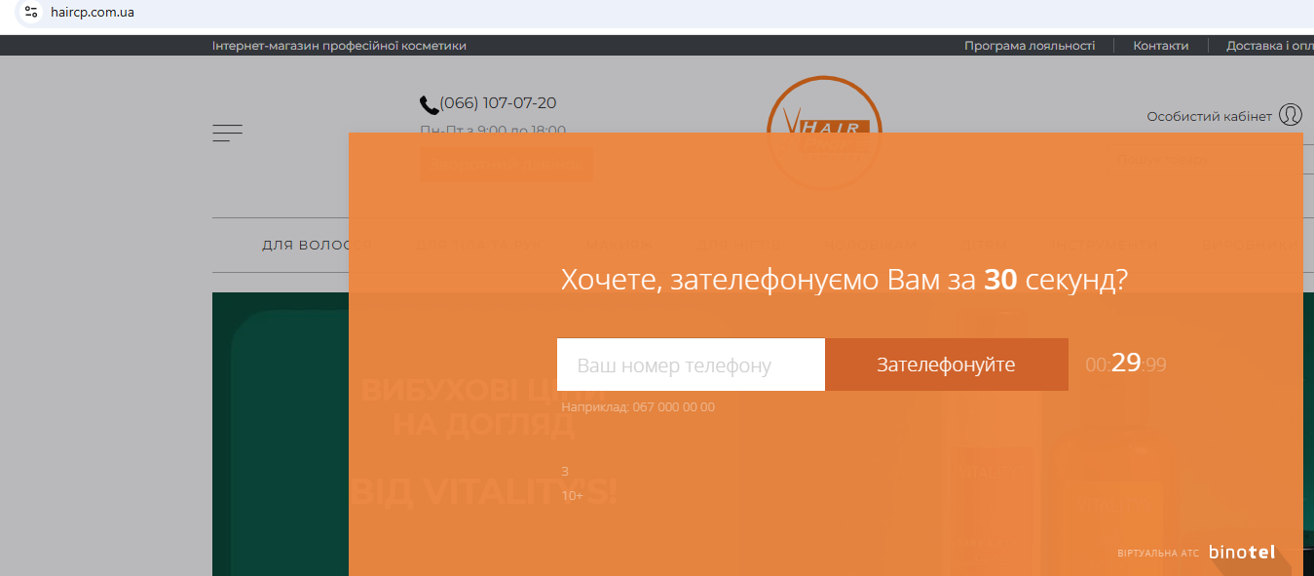The width and height of the screenshot is (1314, 576).
Task: Open Особистий кабінет link
Action: (1209, 116)
